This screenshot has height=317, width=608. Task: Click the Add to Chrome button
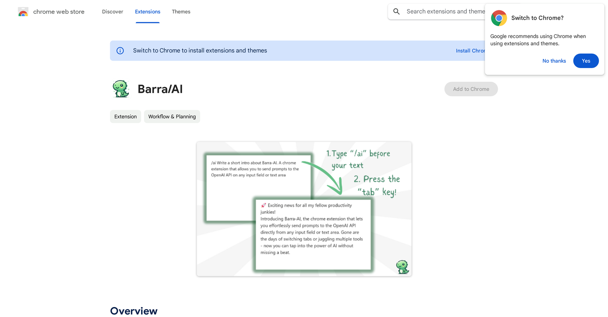pyautogui.click(x=471, y=89)
